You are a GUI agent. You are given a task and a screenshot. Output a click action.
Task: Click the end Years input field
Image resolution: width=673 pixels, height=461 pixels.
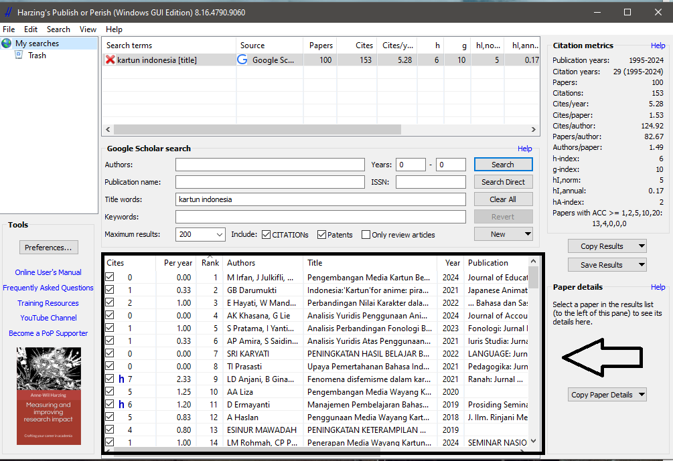451,165
